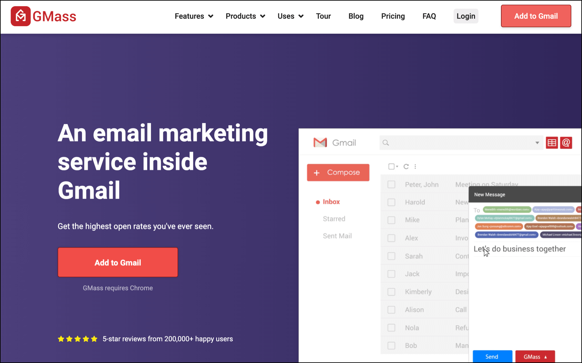582x363 pixels.
Task: Click the 'Harold' sender name
Action: (x=415, y=202)
